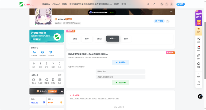Open the 测试7 navigation menu item

(124, 4)
